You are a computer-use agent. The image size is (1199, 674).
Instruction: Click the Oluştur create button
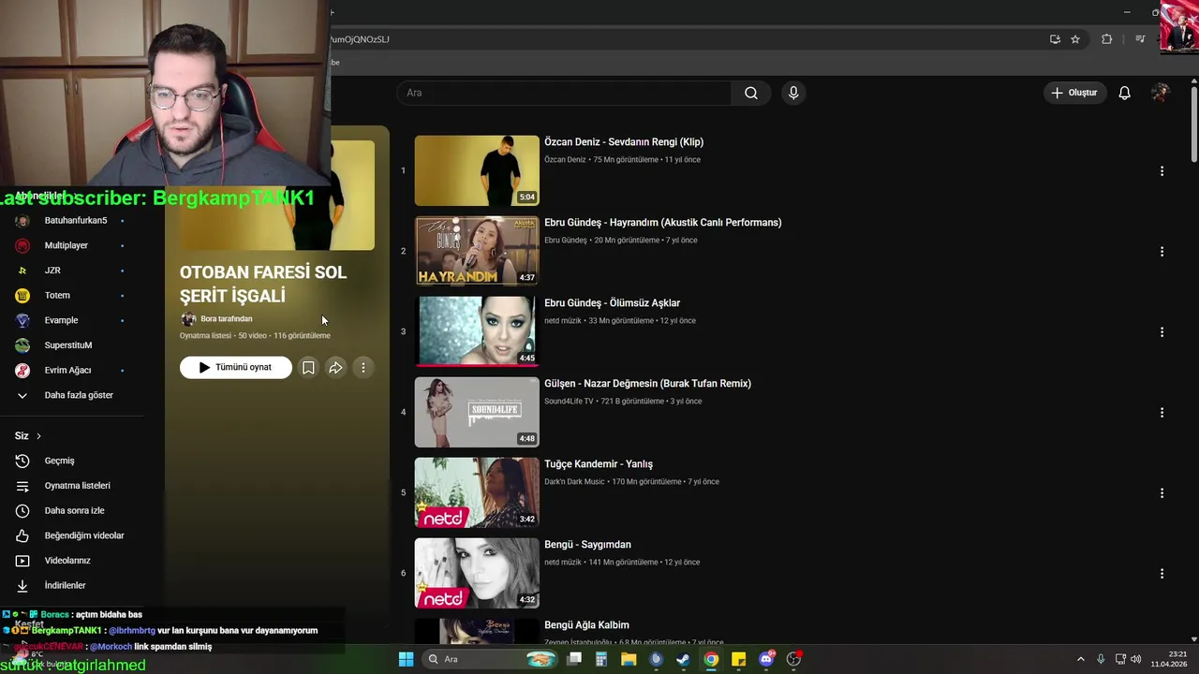tap(1073, 93)
